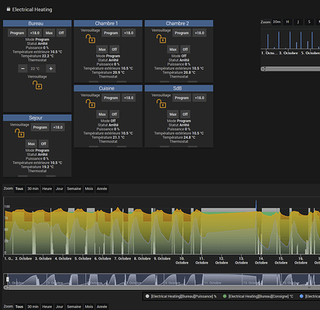The height and width of the screenshot is (310, 320).
Task: Select Mois zoom on bottom chart
Action: pyautogui.click(x=89, y=307)
